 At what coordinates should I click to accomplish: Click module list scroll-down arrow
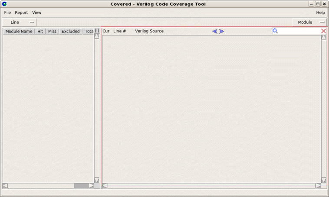[97, 180]
